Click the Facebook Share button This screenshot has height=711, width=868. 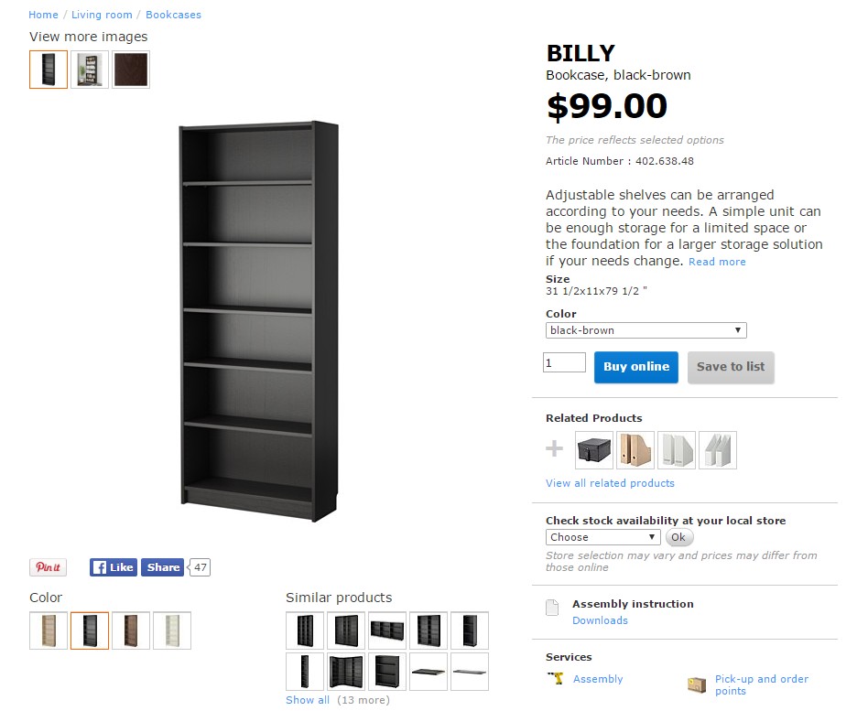pyautogui.click(x=163, y=567)
